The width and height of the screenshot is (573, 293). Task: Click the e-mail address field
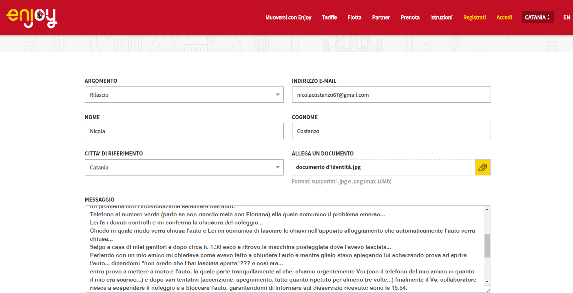[391, 95]
